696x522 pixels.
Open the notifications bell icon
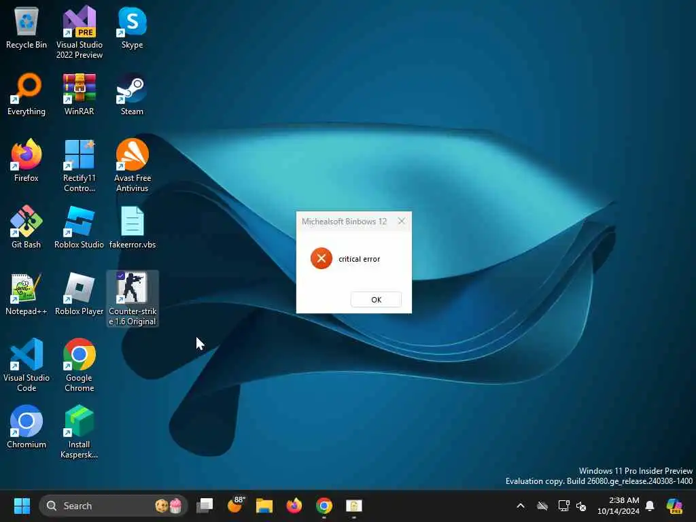[650, 506]
